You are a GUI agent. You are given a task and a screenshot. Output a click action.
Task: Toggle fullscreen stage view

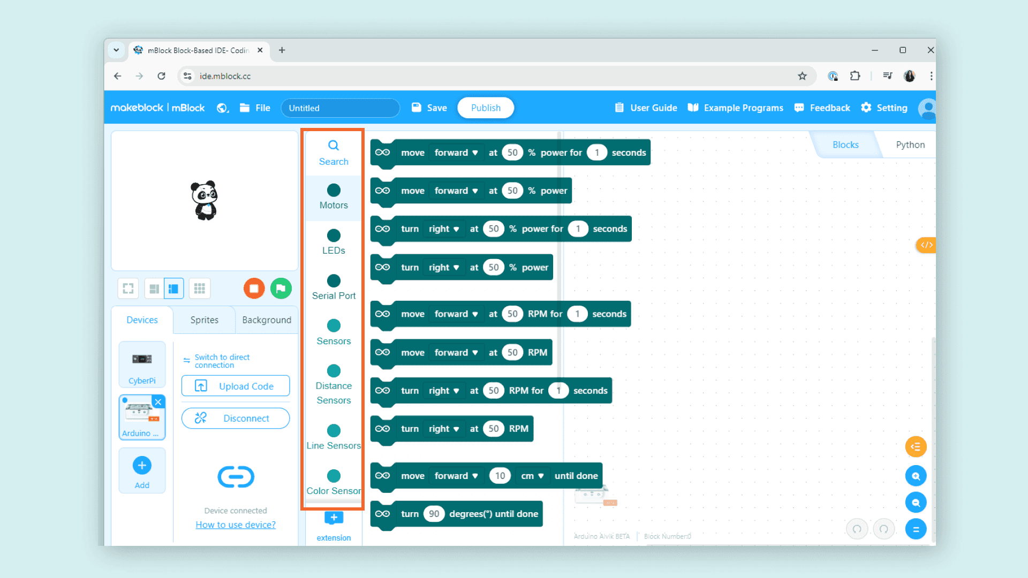click(128, 288)
